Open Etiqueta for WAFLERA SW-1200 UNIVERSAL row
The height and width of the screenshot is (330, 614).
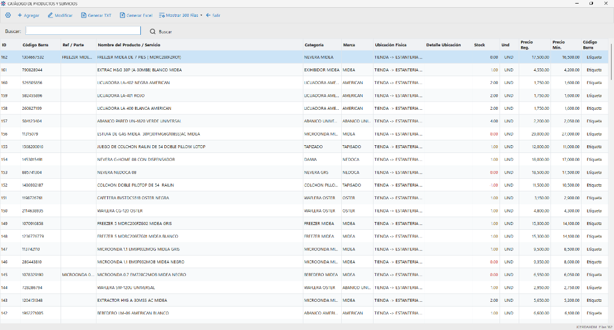tap(594, 287)
